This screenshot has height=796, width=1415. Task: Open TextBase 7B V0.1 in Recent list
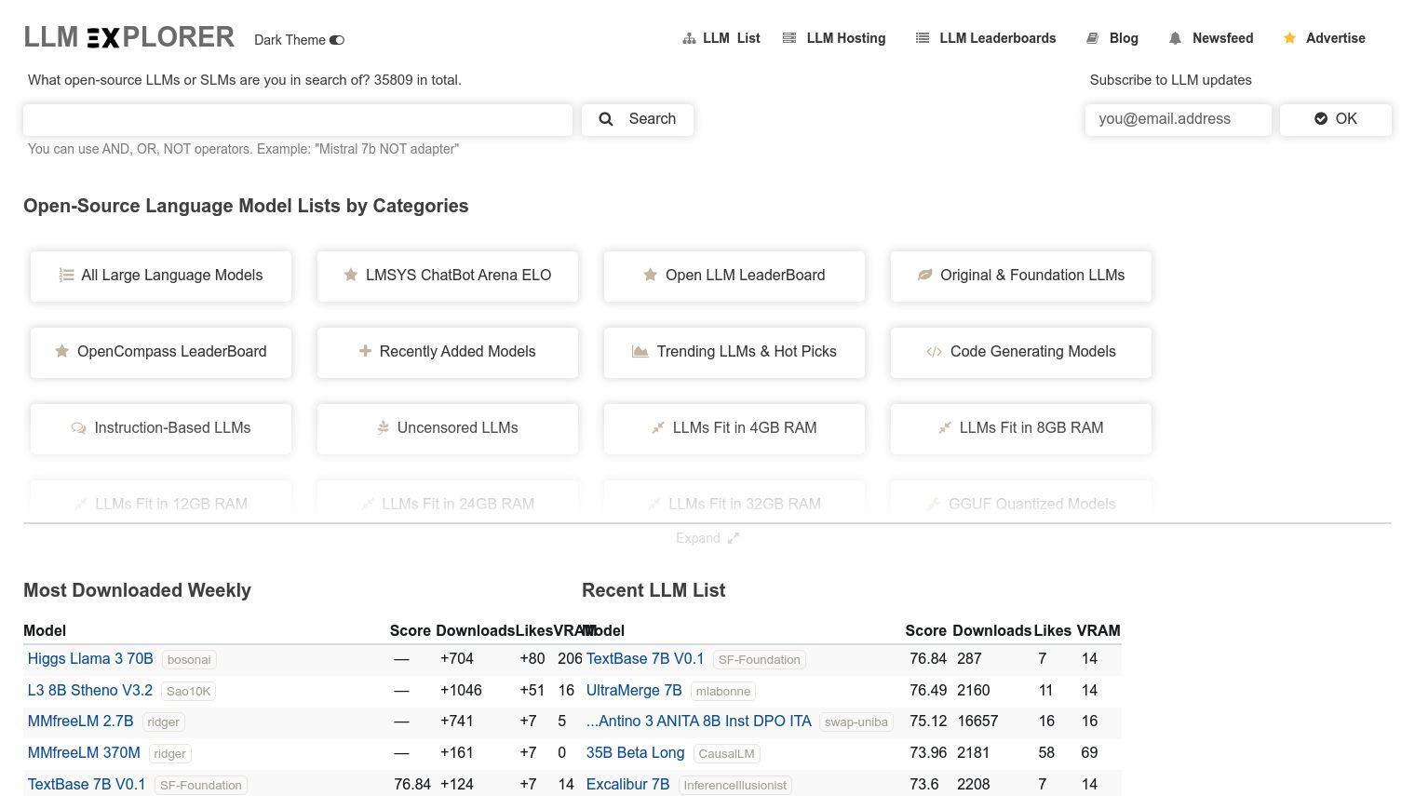(x=645, y=659)
